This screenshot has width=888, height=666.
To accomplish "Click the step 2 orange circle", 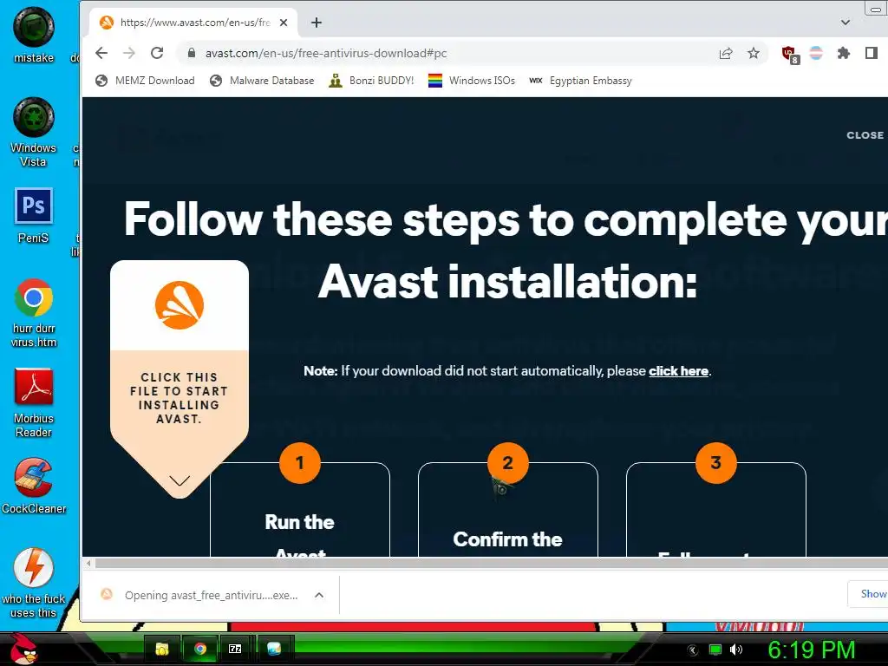I will pyautogui.click(x=508, y=463).
